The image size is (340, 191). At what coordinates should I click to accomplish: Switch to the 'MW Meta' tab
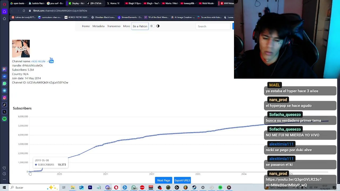[227, 3]
